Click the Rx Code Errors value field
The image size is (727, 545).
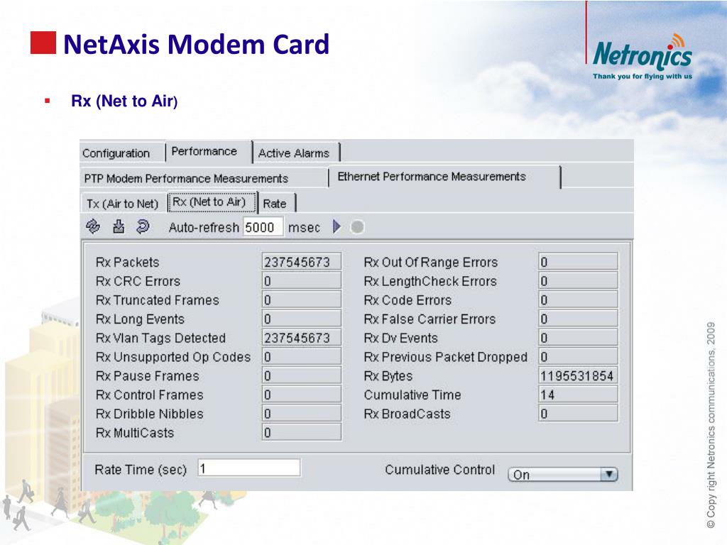(x=578, y=300)
